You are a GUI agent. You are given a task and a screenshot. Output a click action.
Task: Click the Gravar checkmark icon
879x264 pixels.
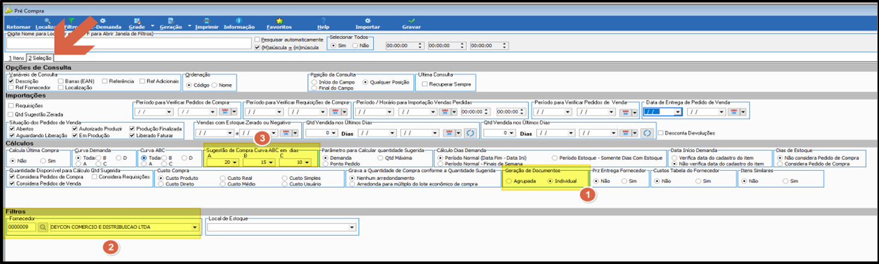coord(411,23)
